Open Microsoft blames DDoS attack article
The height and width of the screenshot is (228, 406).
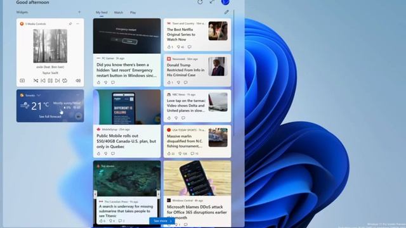[x=197, y=212]
